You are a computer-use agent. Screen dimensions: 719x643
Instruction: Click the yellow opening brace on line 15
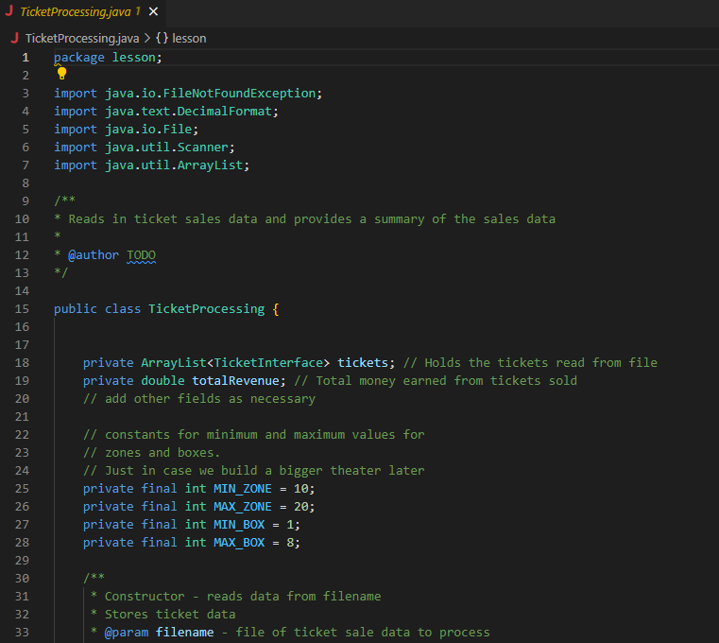click(x=276, y=309)
